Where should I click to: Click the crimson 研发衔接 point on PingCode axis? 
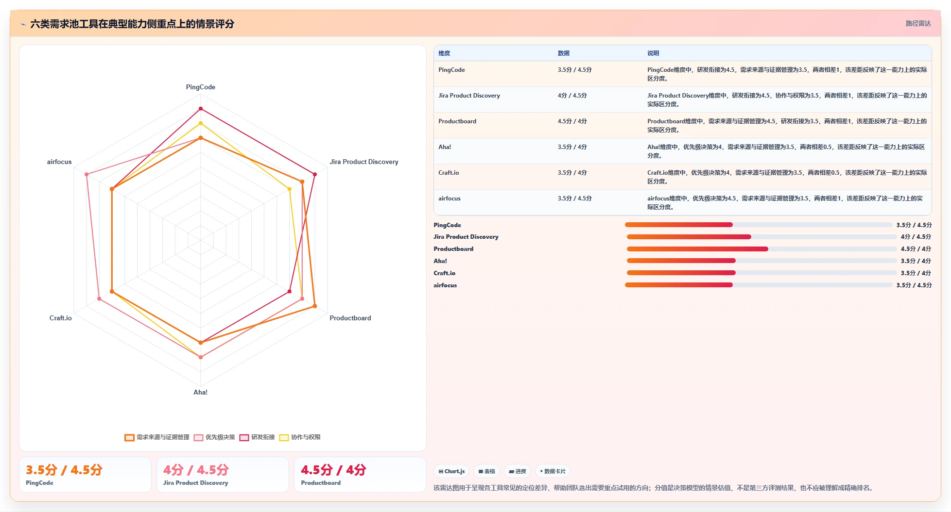pos(201,109)
